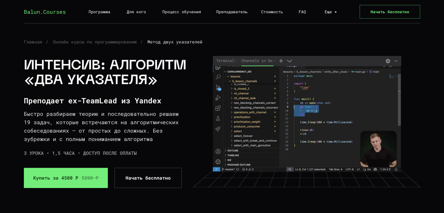Click the Testing flask icon
The width and height of the screenshot is (444, 213).
tap(218, 118)
